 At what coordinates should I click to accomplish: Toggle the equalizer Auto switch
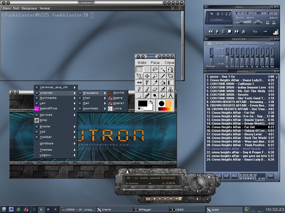click(220, 44)
